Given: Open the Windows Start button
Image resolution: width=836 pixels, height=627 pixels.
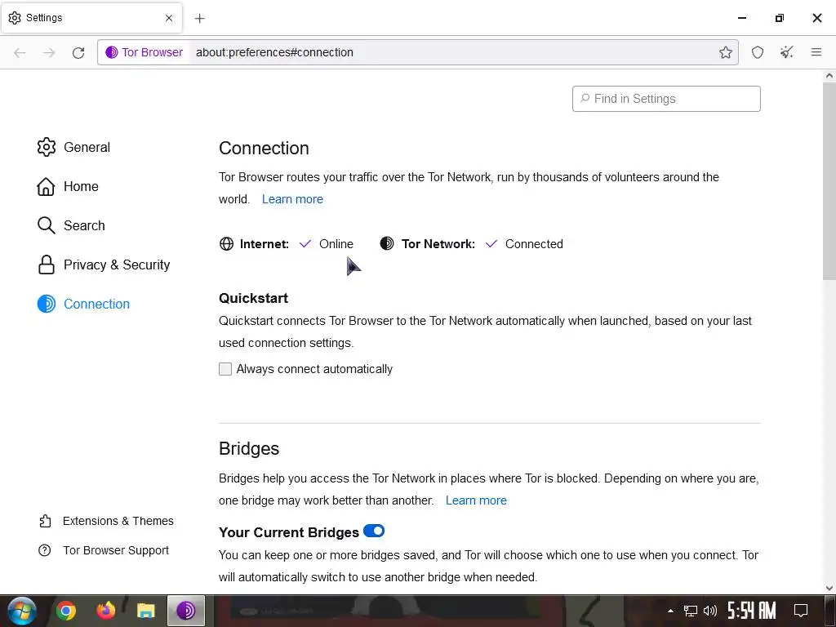Looking at the screenshot, I should pos(22,611).
